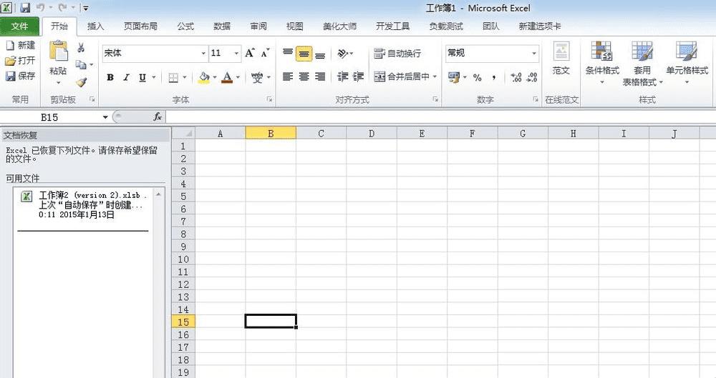Switch to the 页面布局 page layout tab
The image size is (716, 378).
pyautogui.click(x=140, y=26)
